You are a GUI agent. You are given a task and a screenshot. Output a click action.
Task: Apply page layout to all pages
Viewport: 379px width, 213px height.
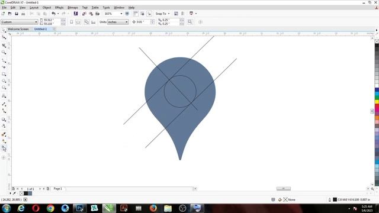pyautogui.click(x=86, y=22)
